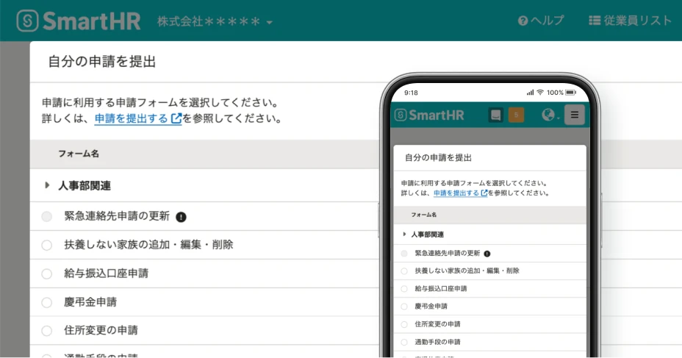
Task: Select radio for 慶弔金申請 on phone
Action: 404,307
